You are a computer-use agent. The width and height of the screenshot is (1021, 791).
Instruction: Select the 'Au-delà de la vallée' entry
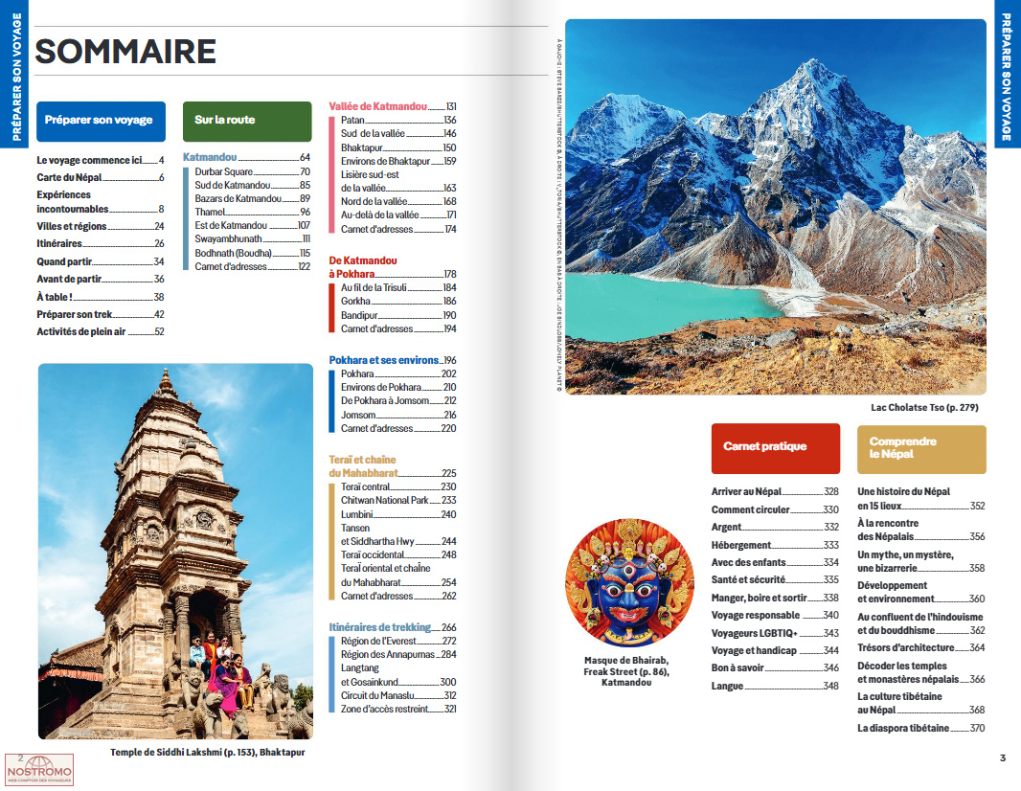[398, 215]
